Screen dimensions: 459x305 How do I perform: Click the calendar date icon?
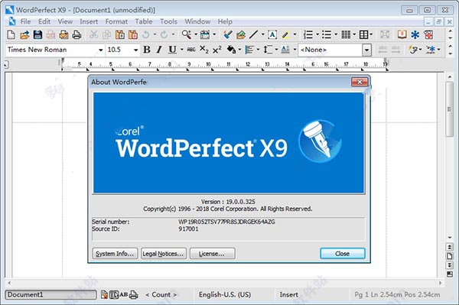pos(205,34)
